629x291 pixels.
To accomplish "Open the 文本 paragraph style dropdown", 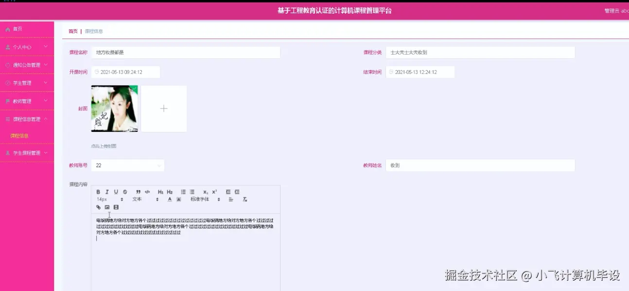I will (x=145, y=200).
